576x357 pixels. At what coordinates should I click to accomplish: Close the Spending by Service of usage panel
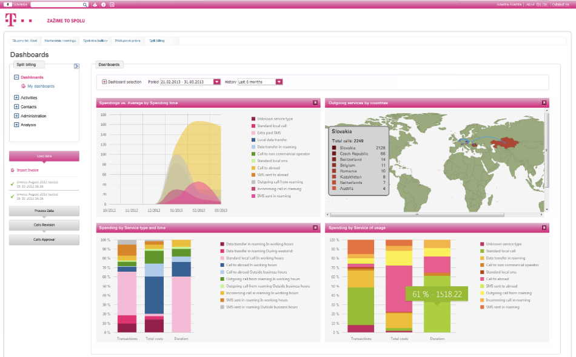[543, 228]
